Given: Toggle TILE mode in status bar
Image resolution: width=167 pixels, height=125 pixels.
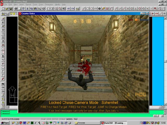Looking at the screenshot, I should coord(76,119).
